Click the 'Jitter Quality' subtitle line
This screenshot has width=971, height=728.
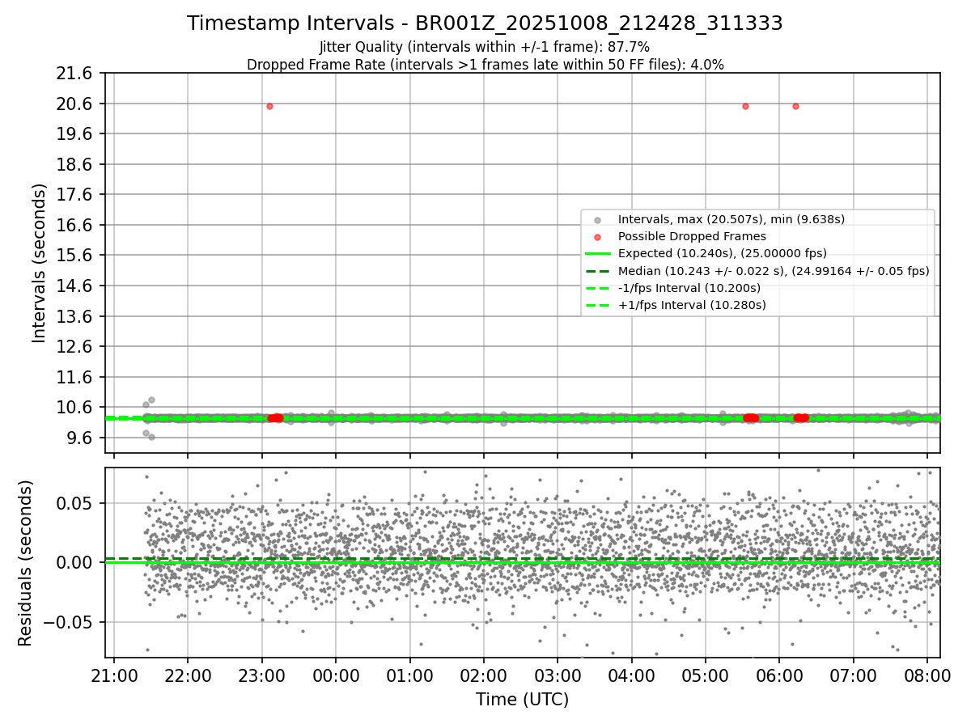[485, 47]
